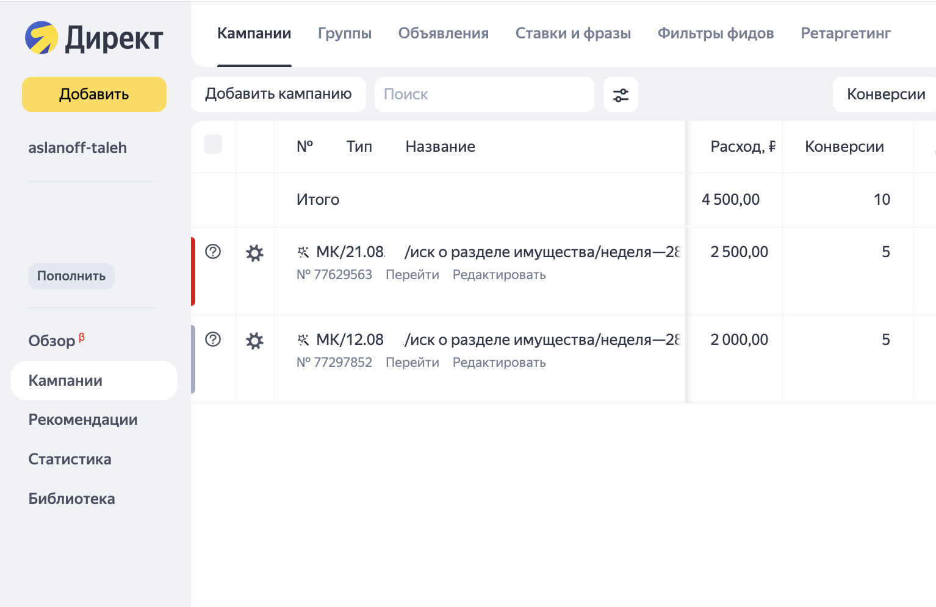This screenshot has width=936, height=607.
Task: Open gear settings for campaign МК/21.08
Action: 254,253
